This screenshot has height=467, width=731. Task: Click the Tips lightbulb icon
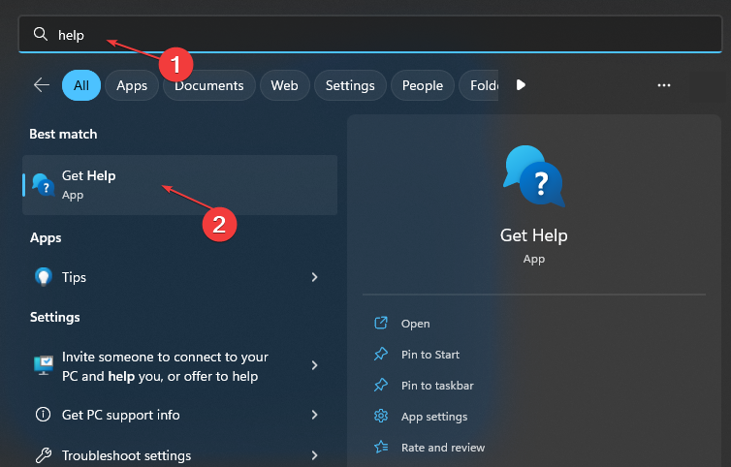44,277
